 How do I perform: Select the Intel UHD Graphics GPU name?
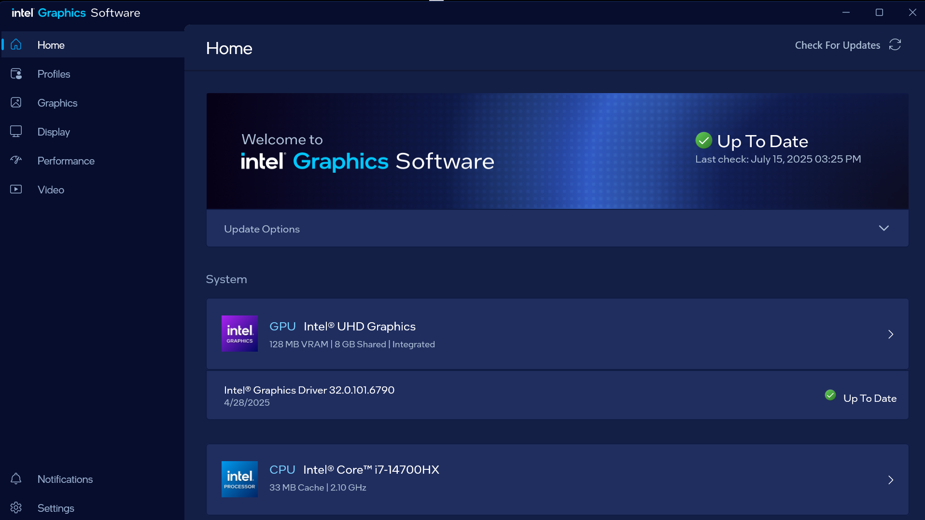(x=360, y=327)
